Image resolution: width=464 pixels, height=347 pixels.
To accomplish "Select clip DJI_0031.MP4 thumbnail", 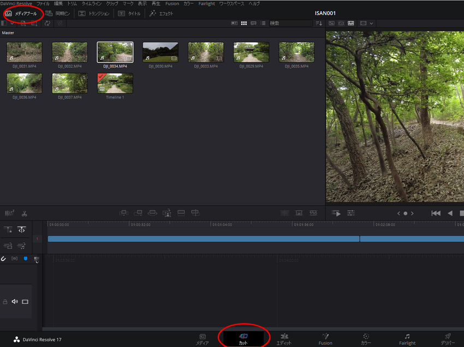I will (24, 52).
